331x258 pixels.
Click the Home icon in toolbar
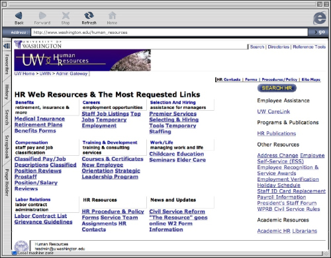pos(112,15)
